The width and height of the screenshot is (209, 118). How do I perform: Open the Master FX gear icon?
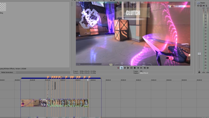[201, 6]
